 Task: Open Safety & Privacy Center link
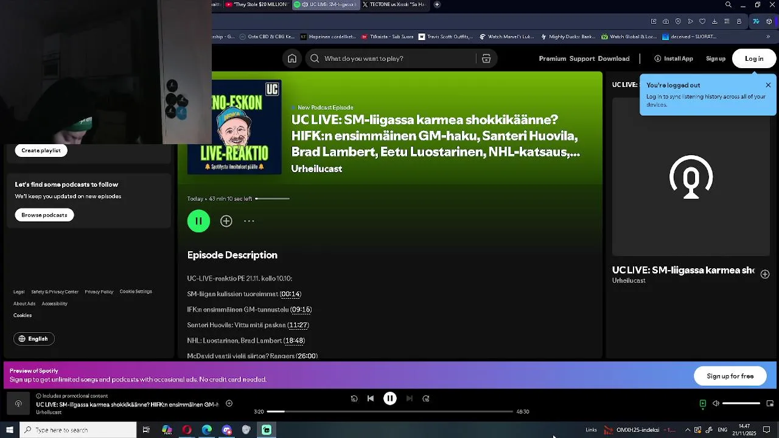coord(55,292)
